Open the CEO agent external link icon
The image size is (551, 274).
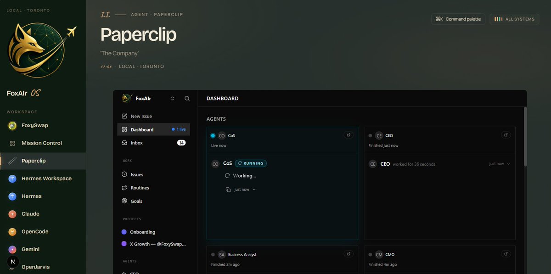click(x=506, y=135)
